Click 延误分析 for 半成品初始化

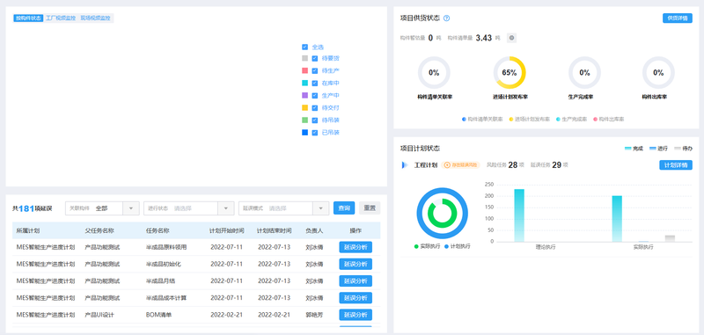pyautogui.click(x=356, y=264)
